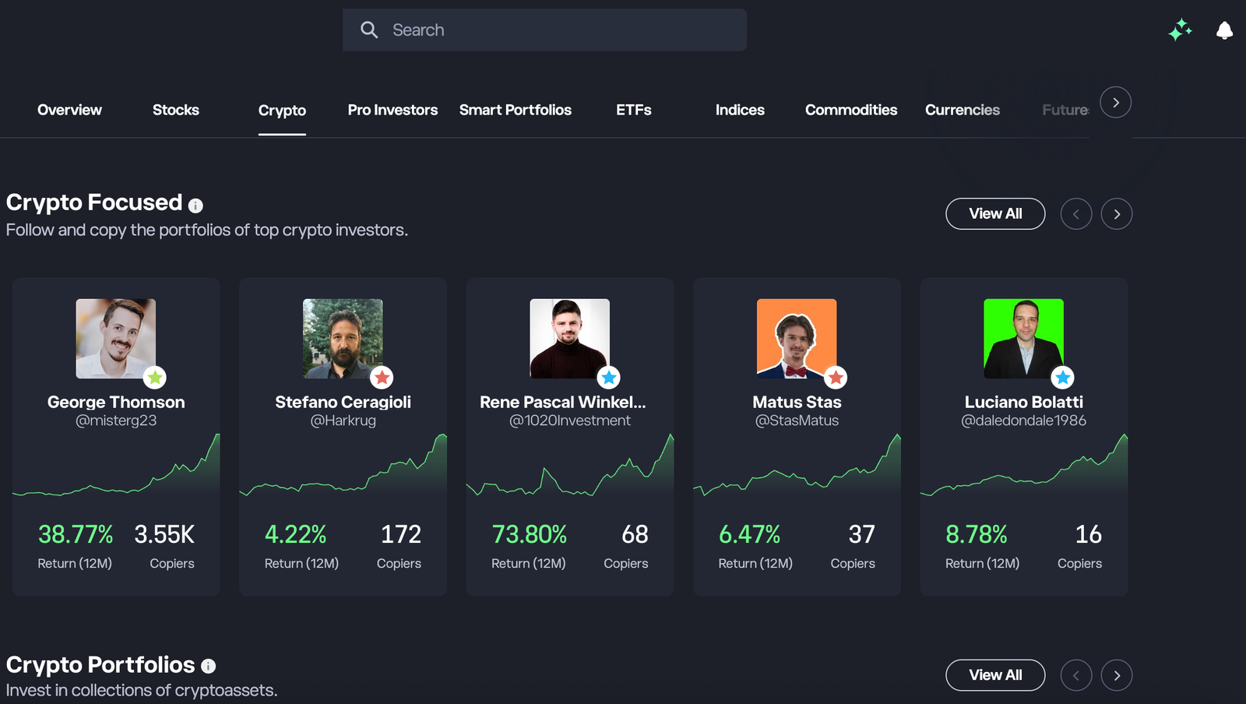Screen dimensions: 1246x704
Task: View All Crypto Focused investors
Action: tap(995, 213)
